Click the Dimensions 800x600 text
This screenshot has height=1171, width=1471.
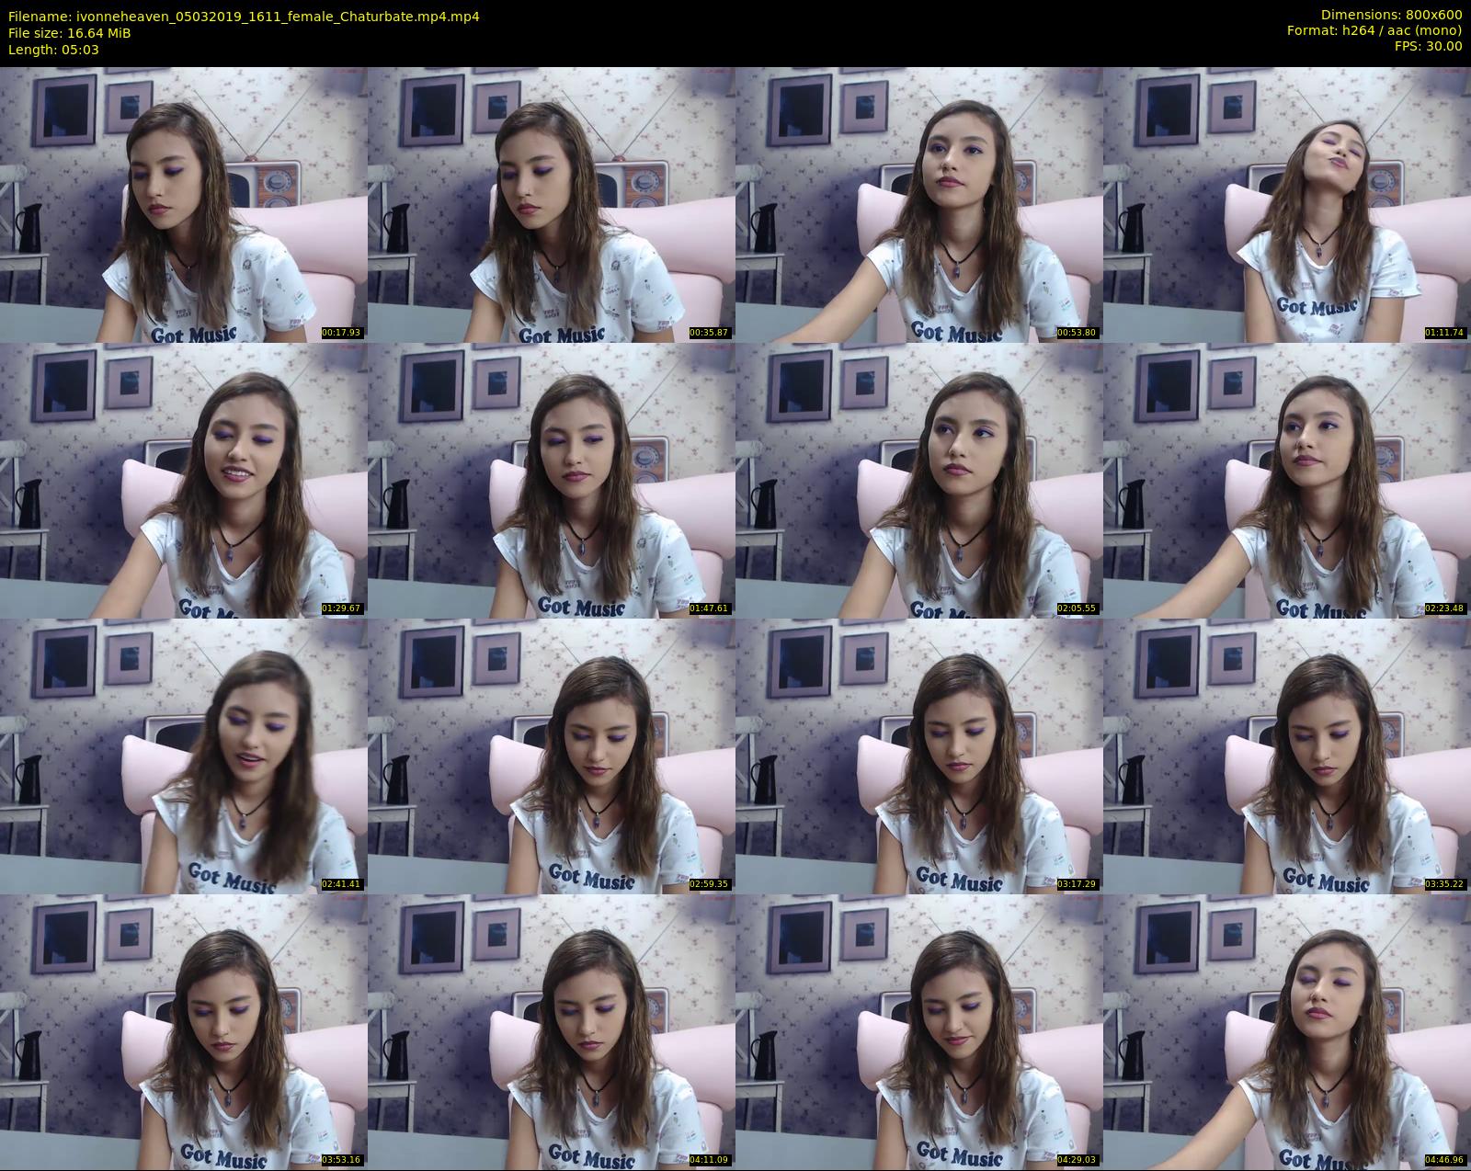pos(1391,15)
